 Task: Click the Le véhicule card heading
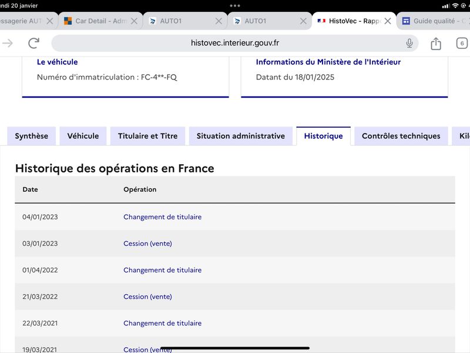57,62
